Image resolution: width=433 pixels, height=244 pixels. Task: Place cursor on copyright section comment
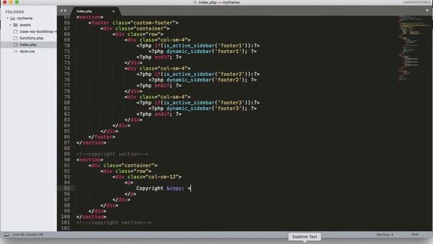coord(112,154)
